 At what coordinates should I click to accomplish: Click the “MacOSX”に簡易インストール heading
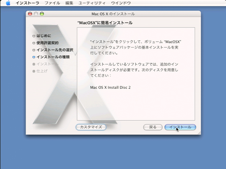[105, 23]
